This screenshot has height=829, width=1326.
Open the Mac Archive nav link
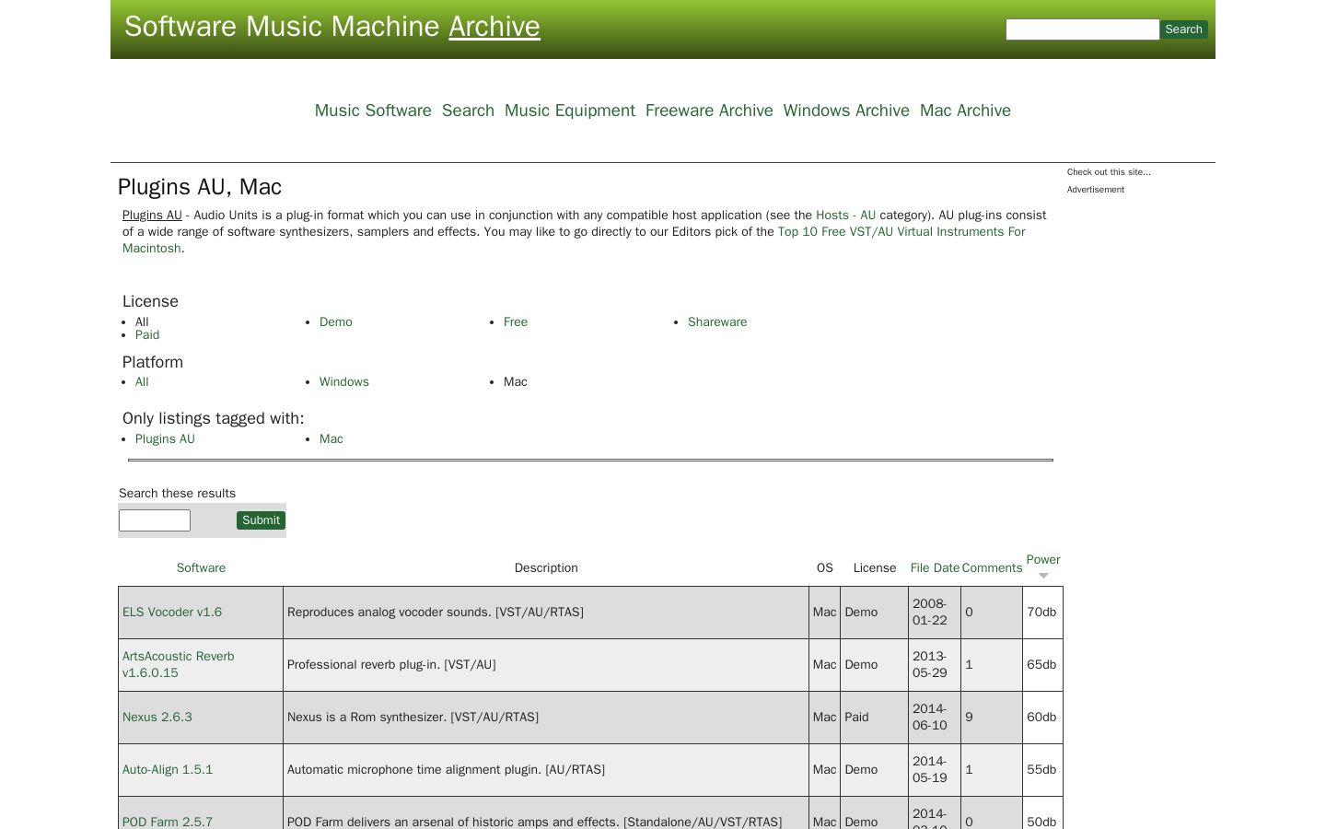point(965,111)
